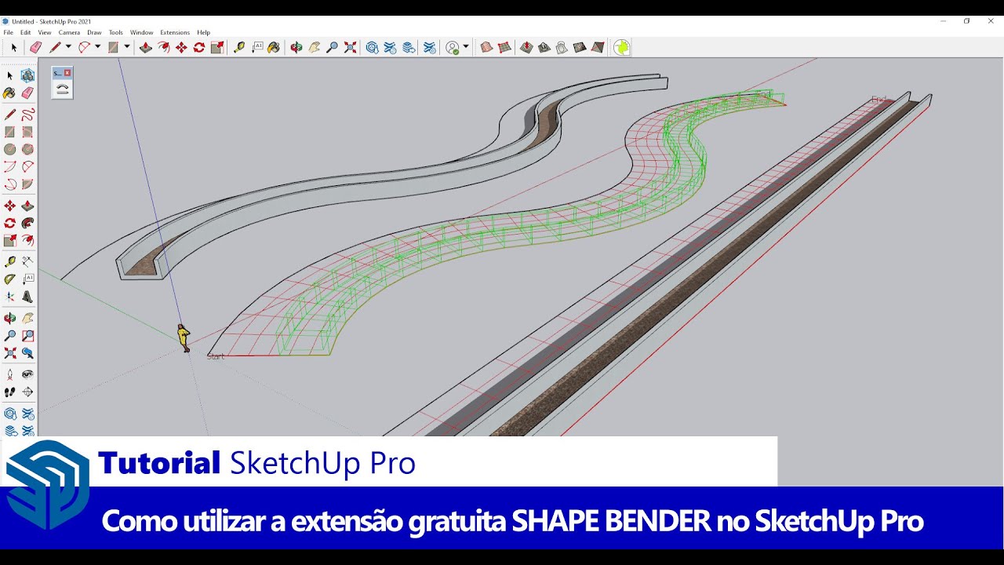Viewport: 1004px width, 565px height.
Task: Select the 3-Point Arc tool
Action: tap(10, 184)
